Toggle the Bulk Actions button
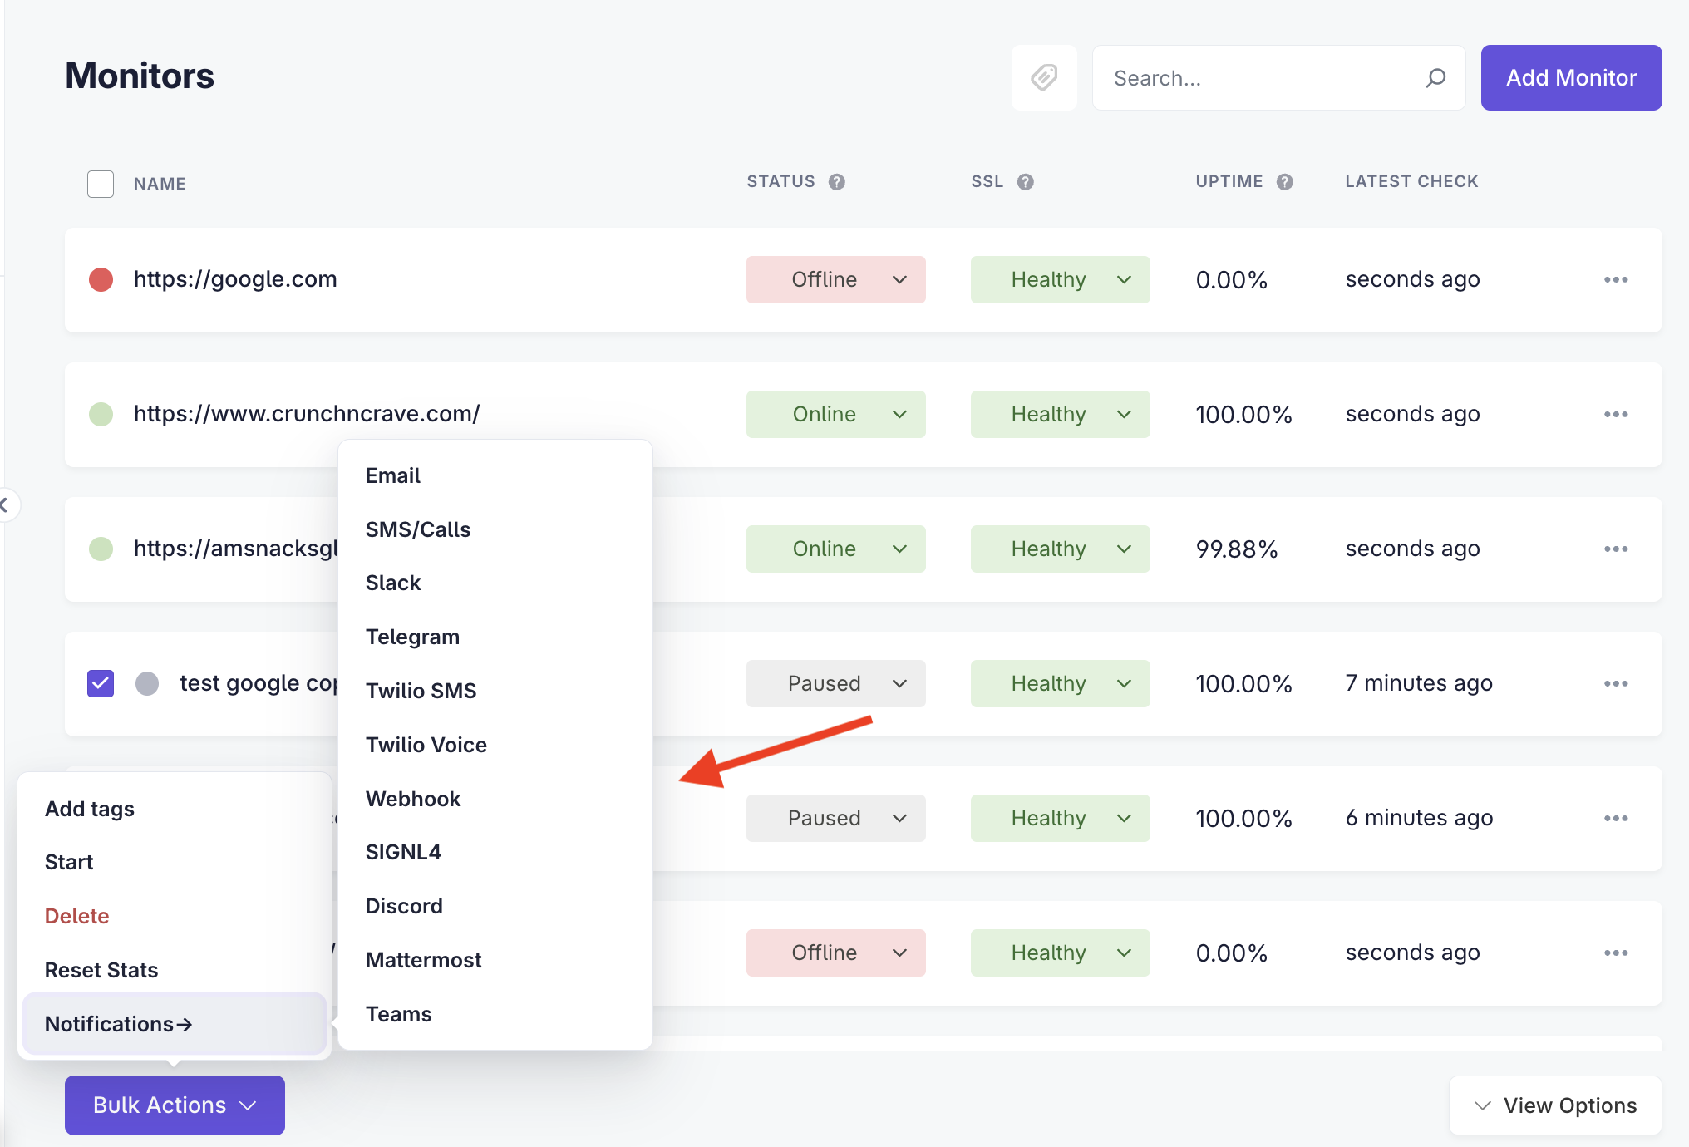1689x1147 pixels. (175, 1105)
